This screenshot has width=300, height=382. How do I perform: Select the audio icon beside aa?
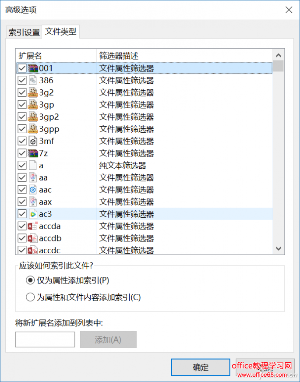click(33, 177)
